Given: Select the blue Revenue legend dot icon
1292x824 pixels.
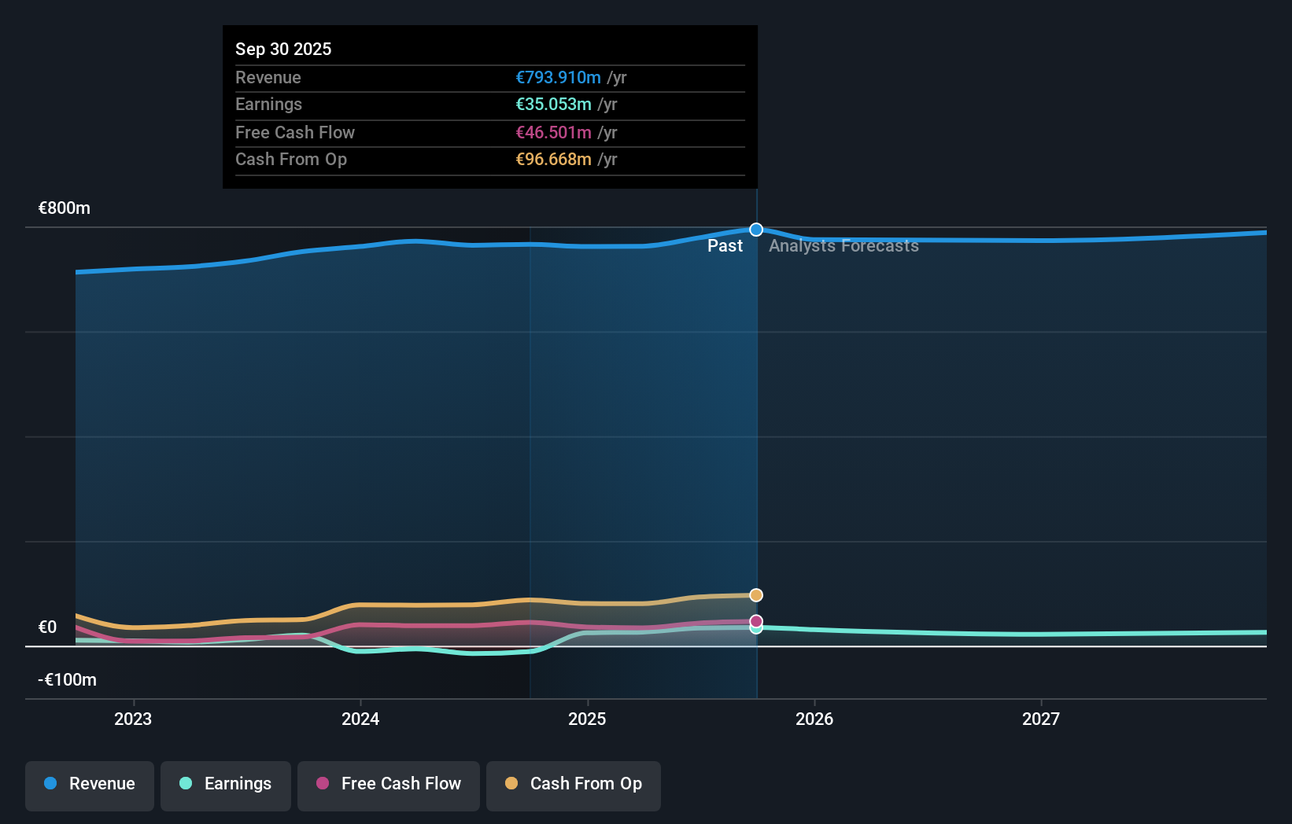Looking at the screenshot, I should coord(50,784).
